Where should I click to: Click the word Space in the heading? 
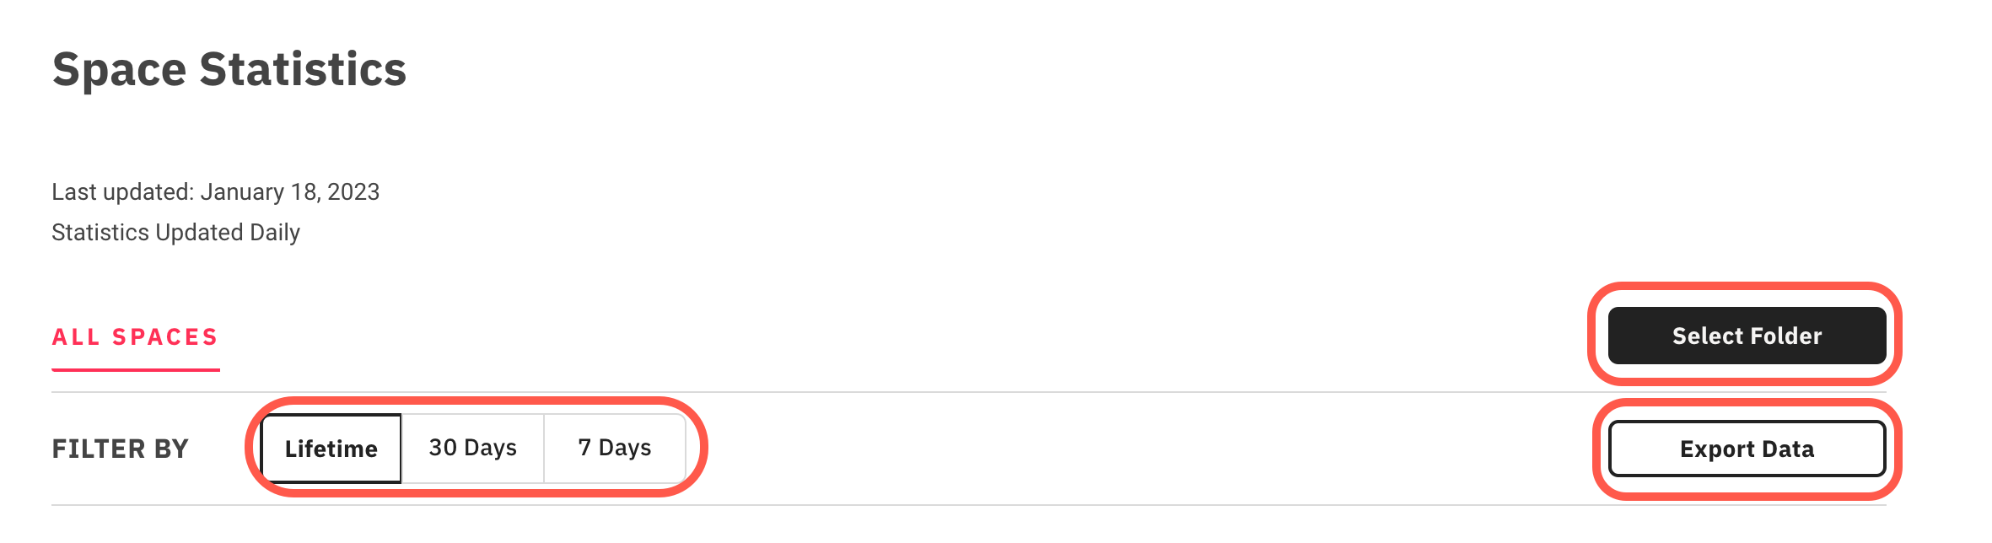tap(119, 69)
